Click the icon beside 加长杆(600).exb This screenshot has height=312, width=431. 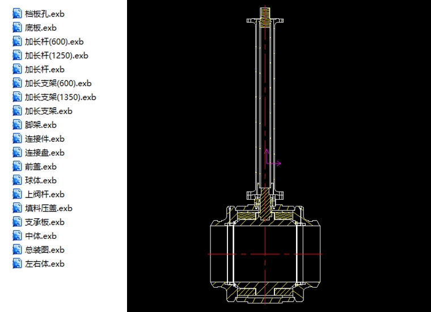point(17,41)
